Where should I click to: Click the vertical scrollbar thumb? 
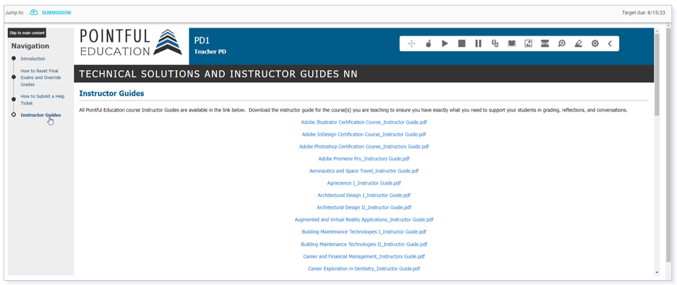click(x=657, y=74)
